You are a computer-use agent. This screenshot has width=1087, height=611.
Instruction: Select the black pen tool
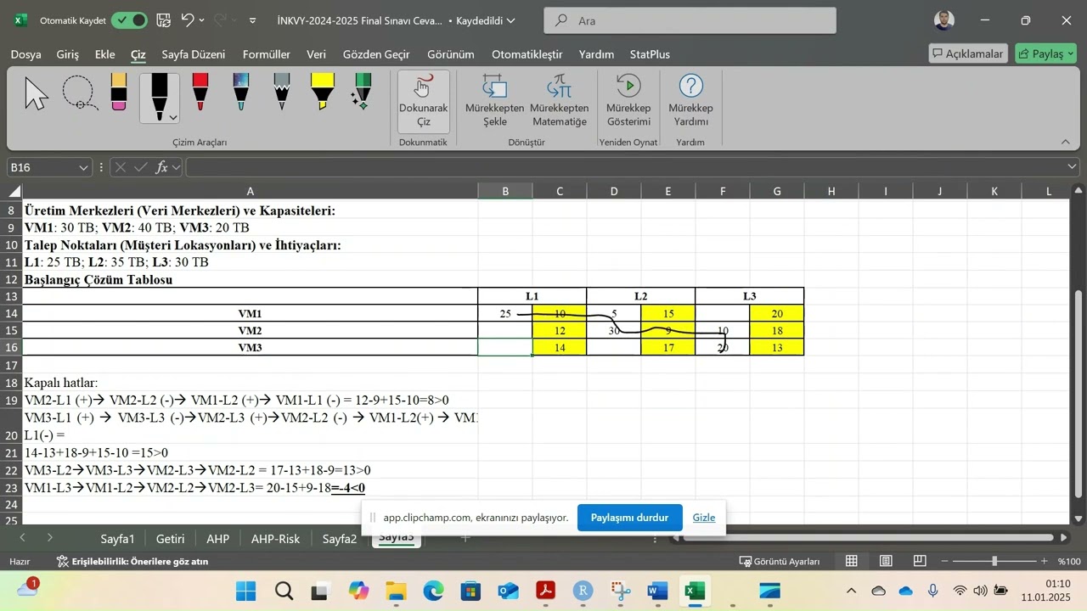(x=159, y=95)
